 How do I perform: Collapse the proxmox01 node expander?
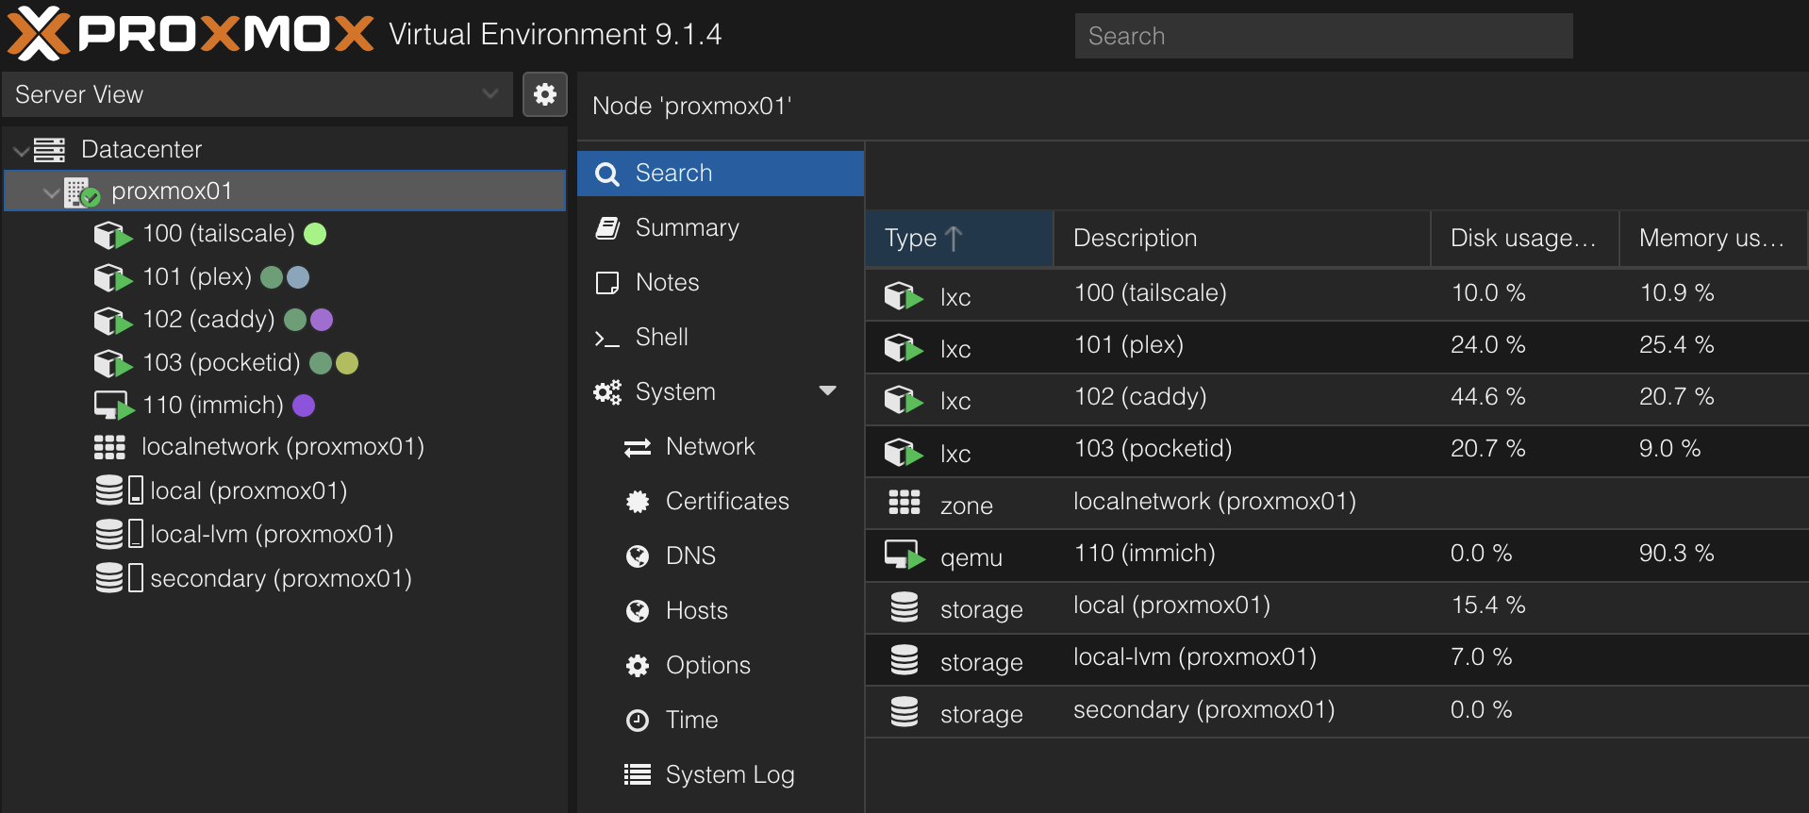click(x=51, y=191)
